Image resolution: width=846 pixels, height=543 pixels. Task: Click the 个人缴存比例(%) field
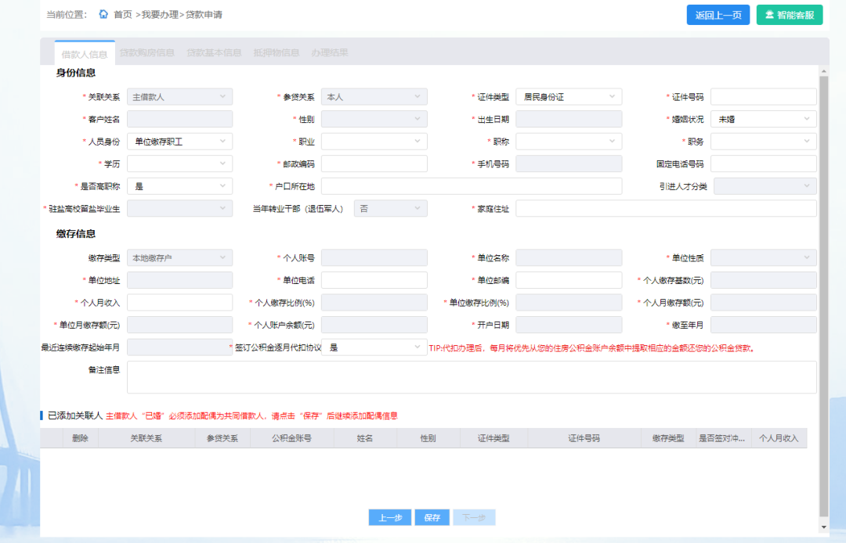click(374, 303)
